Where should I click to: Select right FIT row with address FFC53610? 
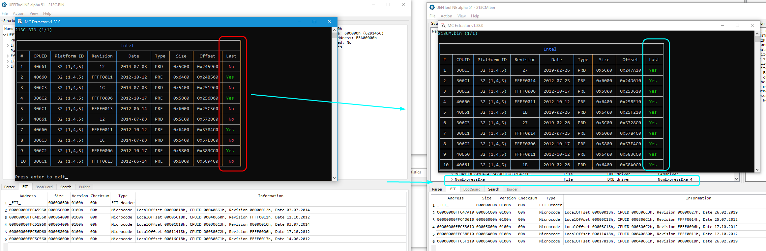598,227
